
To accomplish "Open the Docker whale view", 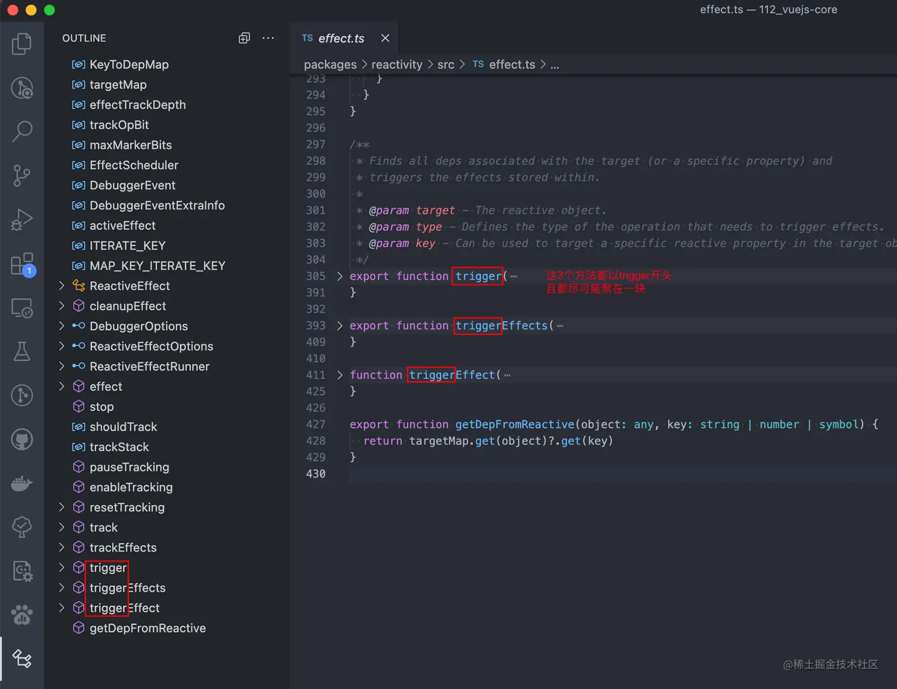I will click(22, 483).
